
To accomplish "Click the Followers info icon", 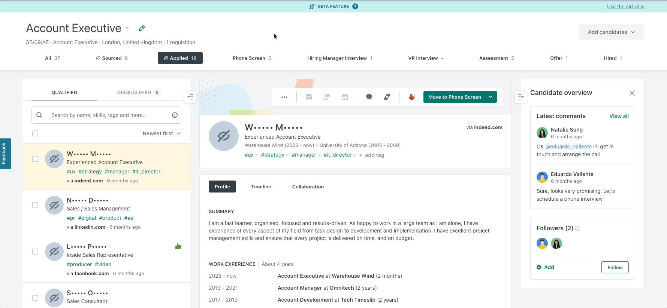I will pyautogui.click(x=578, y=228).
